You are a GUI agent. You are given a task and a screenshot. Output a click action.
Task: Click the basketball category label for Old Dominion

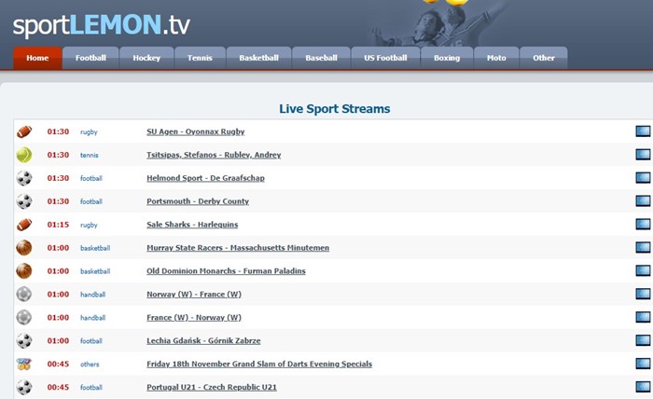pyautogui.click(x=95, y=271)
